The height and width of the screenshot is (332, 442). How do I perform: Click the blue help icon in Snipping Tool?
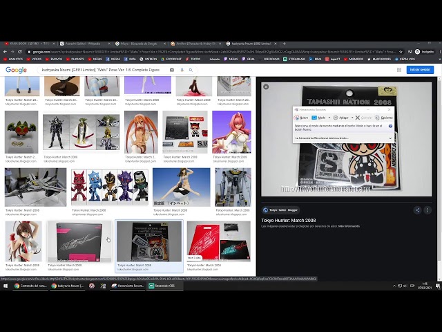click(x=390, y=126)
